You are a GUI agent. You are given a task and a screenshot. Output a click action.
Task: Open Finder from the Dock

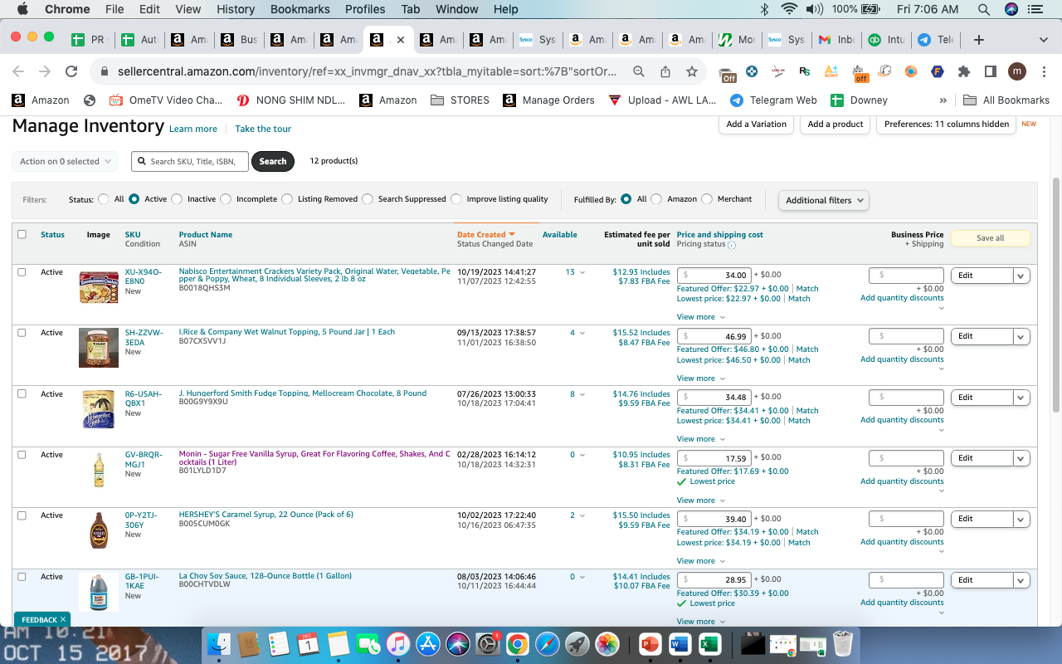(x=220, y=643)
